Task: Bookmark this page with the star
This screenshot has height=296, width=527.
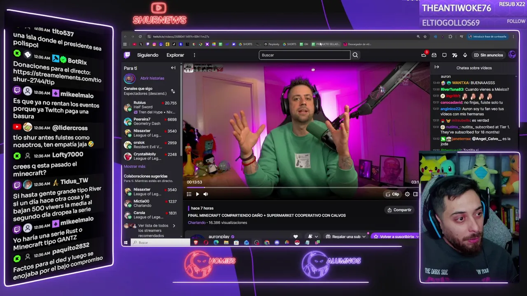Action: pyautogui.click(x=425, y=37)
